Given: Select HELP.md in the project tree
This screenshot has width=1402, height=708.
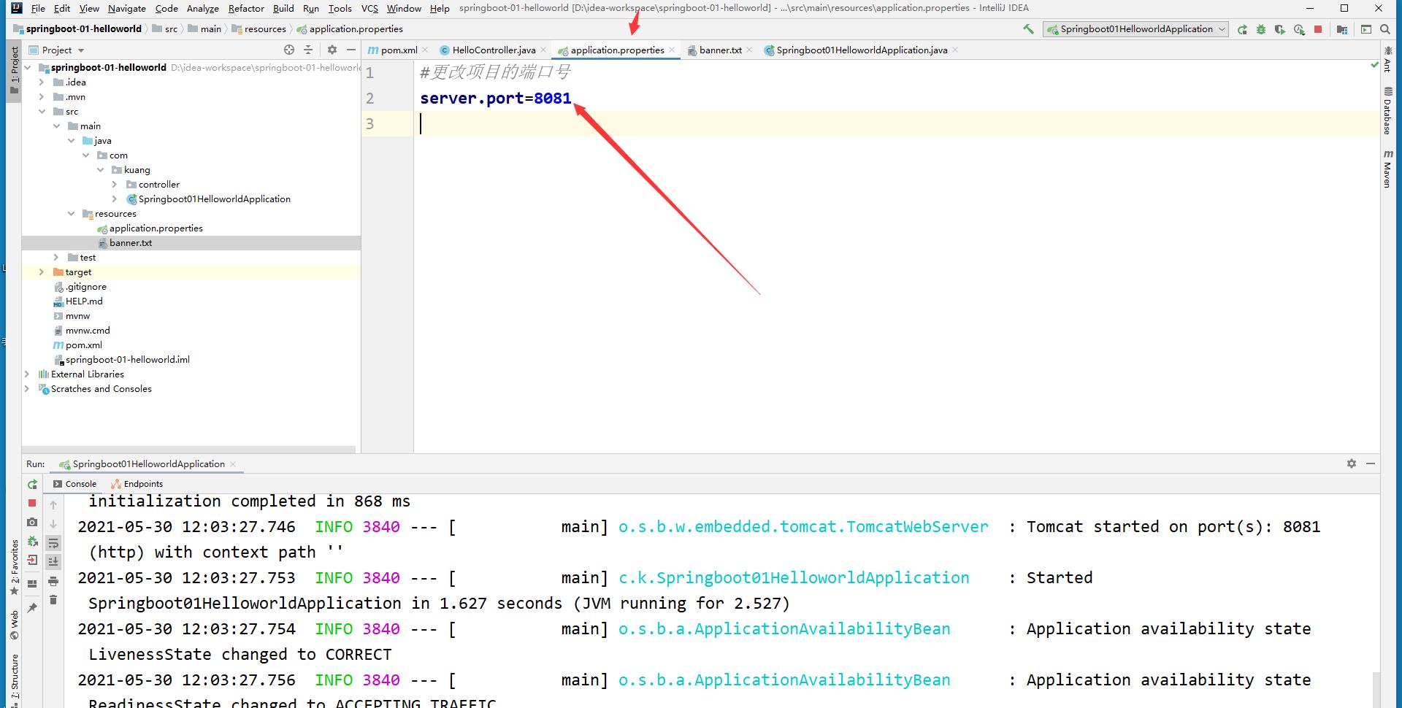Looking at the screenshot, I should point(84,301).
